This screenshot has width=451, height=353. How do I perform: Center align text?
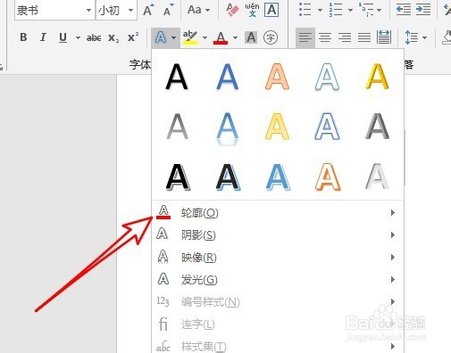(325, 37)
